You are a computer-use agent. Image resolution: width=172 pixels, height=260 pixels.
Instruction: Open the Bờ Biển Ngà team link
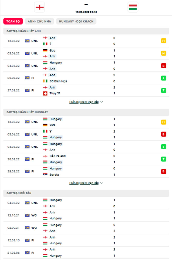click(58, 81)
